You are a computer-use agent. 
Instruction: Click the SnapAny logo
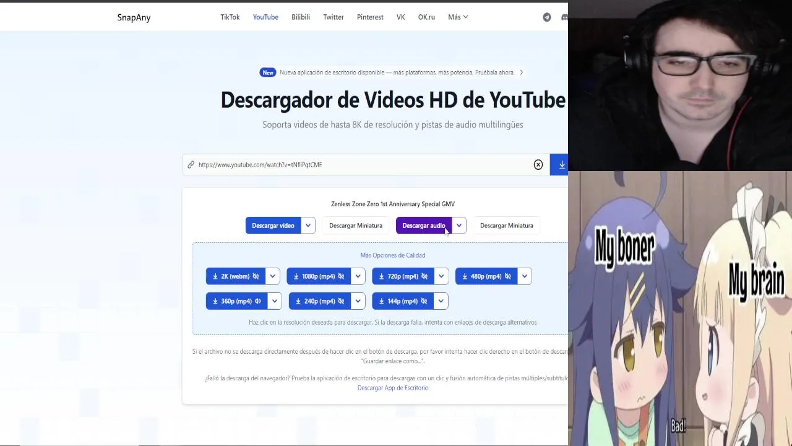[x=134, y=17]
